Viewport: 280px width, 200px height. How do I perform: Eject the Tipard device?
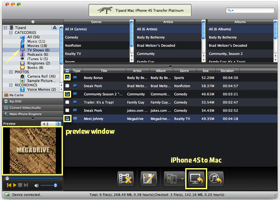tap(55, 28)
